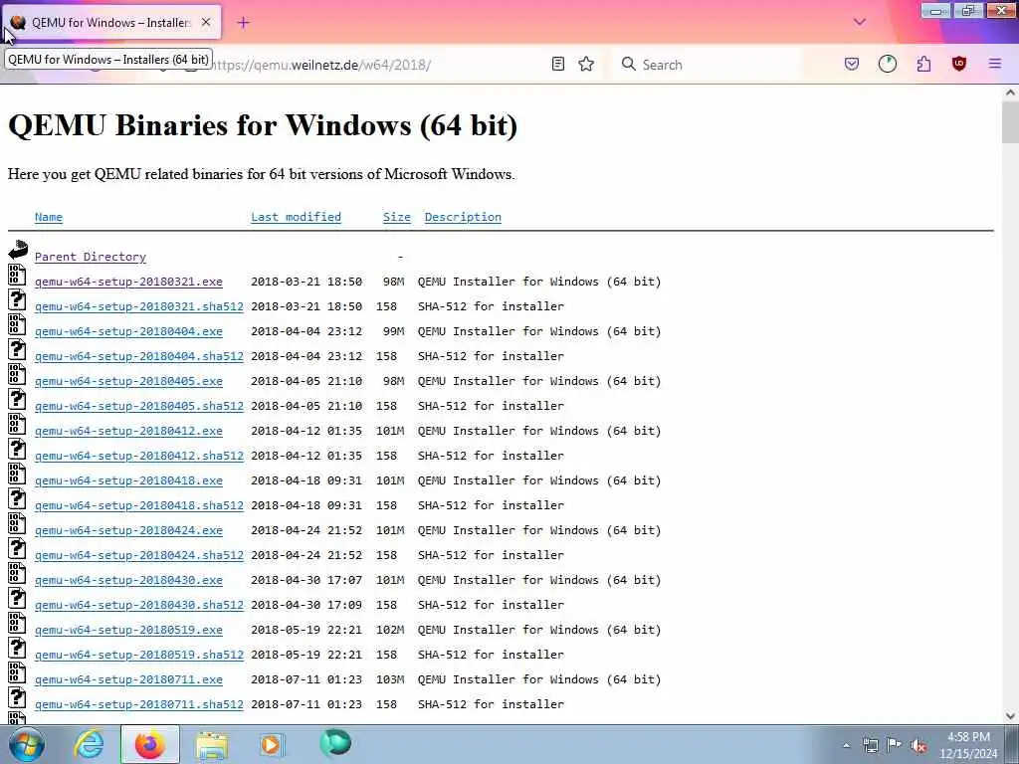The width and height of the screenshot is (1019, 764).
Task: Click the muted volume speaker tray icon
Action: click(x=918, y=745)
